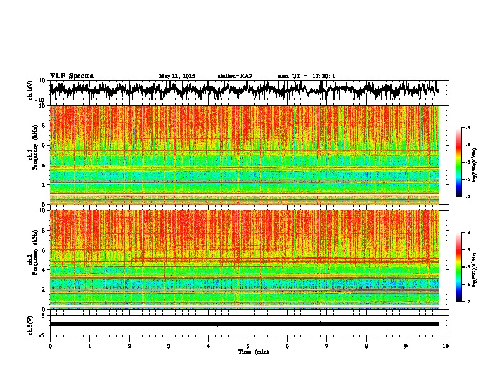Click the time axis tick label "7"
502x388 pixels.
[327, 346]
